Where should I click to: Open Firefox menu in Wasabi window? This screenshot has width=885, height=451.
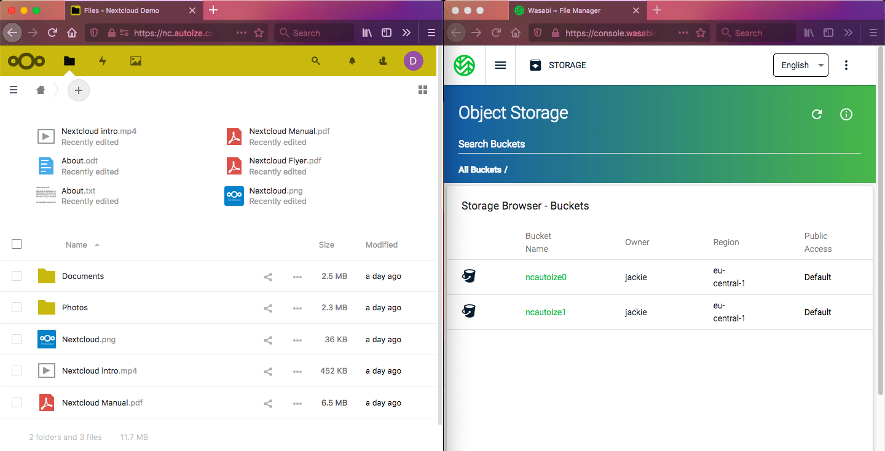(x=873, y=33)
